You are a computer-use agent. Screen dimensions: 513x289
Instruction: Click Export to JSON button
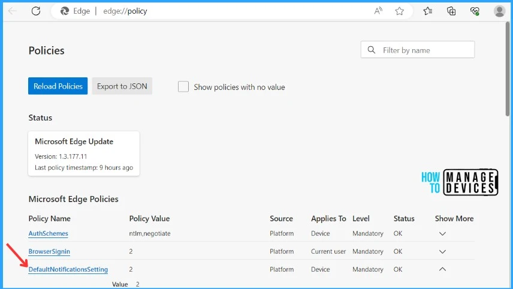click(122, 86)
